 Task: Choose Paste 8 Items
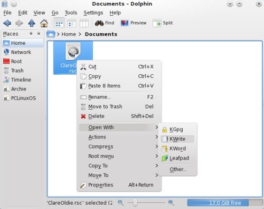point(119,86)
